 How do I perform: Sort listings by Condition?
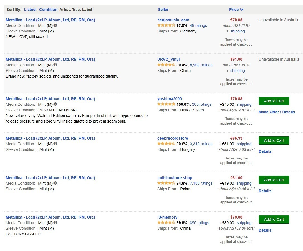tap(48, 10)
